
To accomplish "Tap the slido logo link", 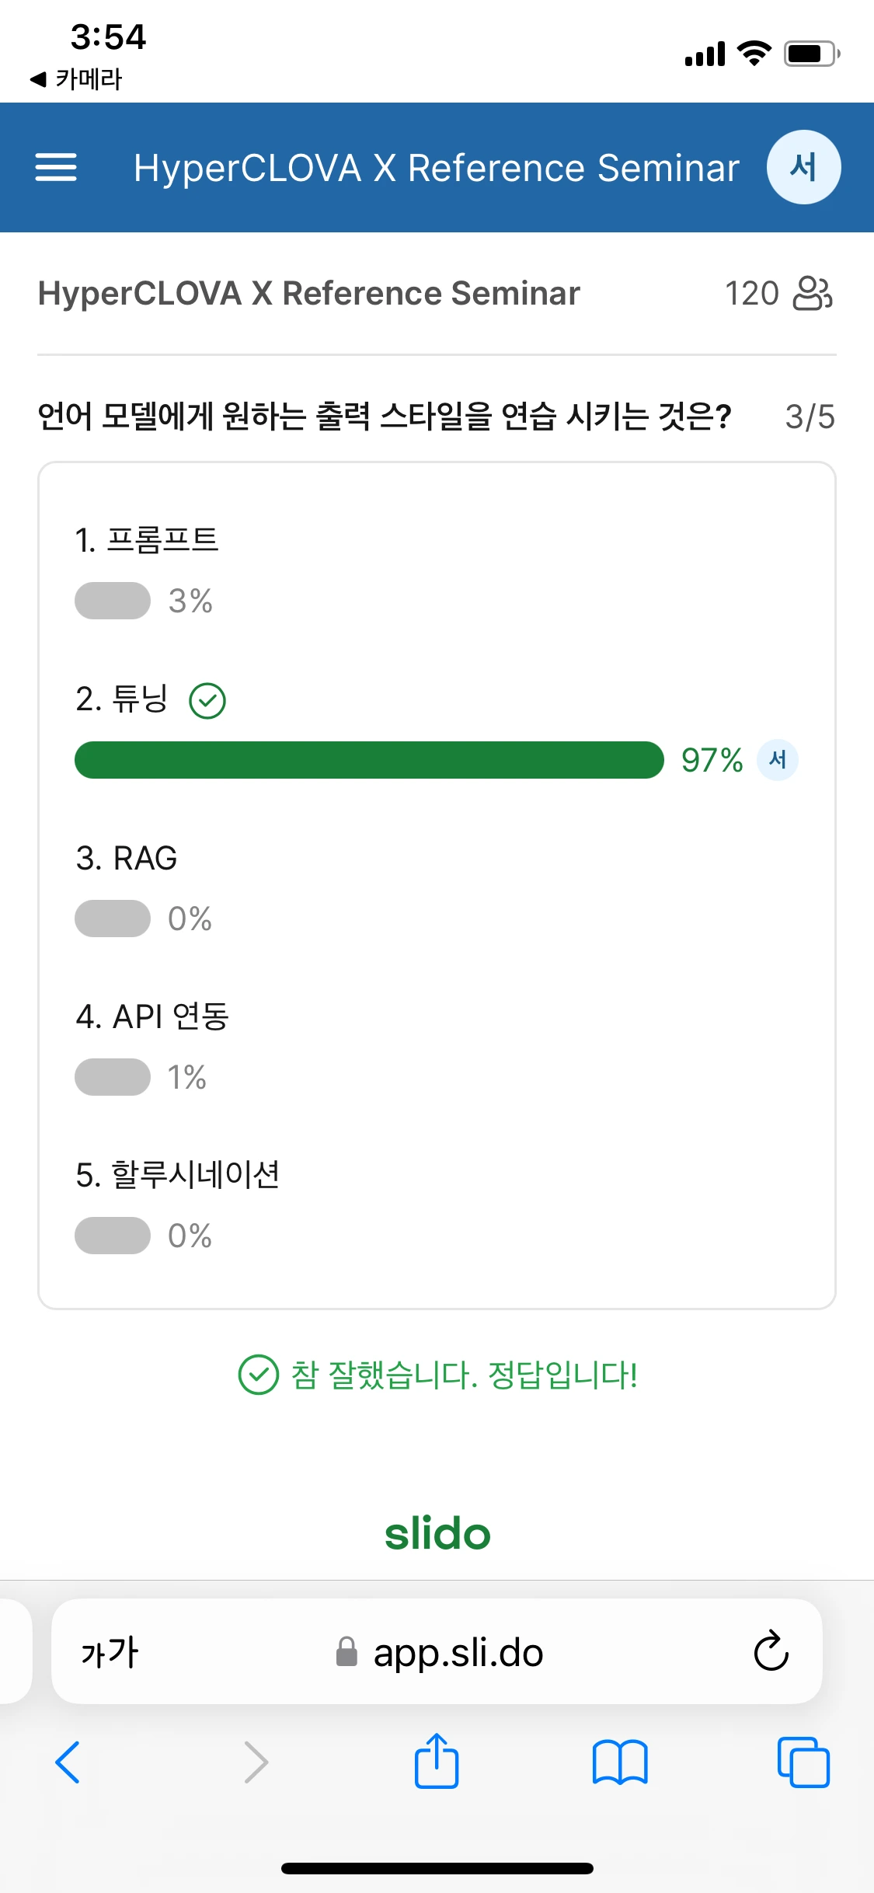I will pyautogui.click(x=437, y=1533).
